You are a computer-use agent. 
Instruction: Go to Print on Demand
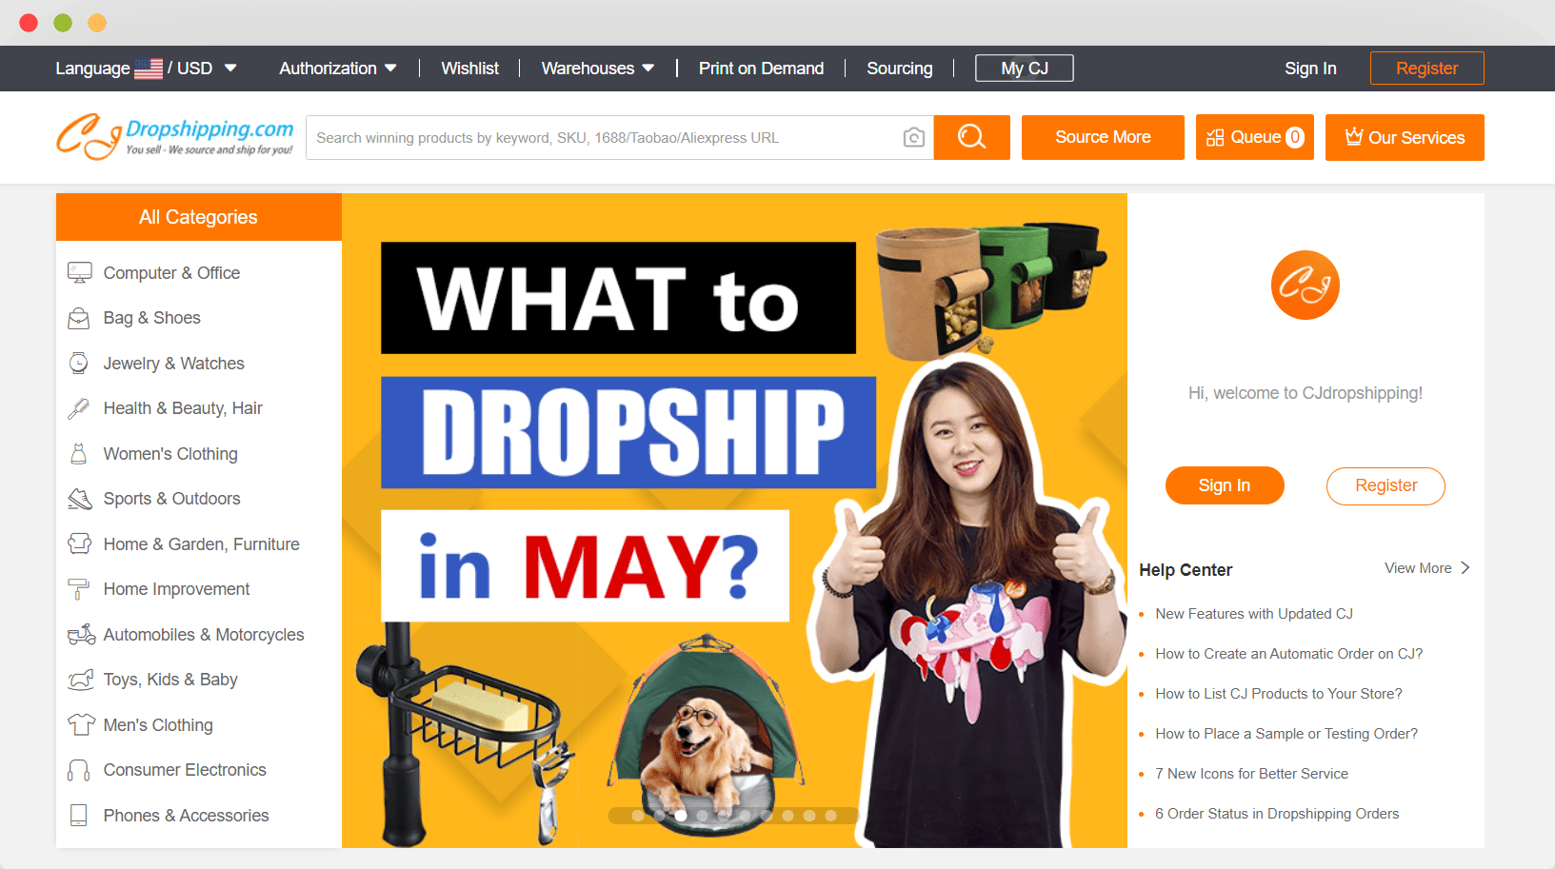tap(761, 69)
